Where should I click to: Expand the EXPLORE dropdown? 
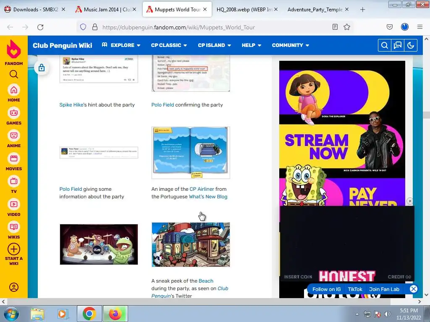pos(121,45)
